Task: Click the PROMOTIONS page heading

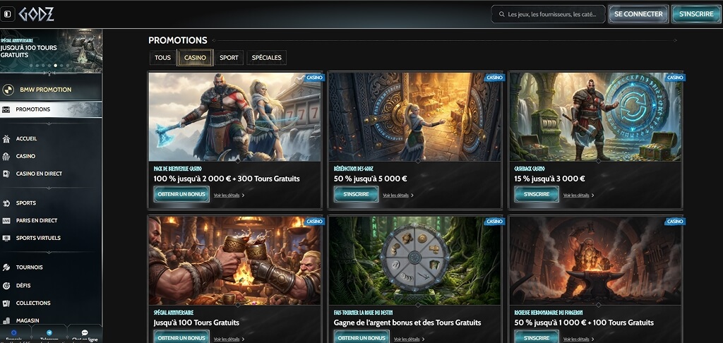Action: [177, 40]
